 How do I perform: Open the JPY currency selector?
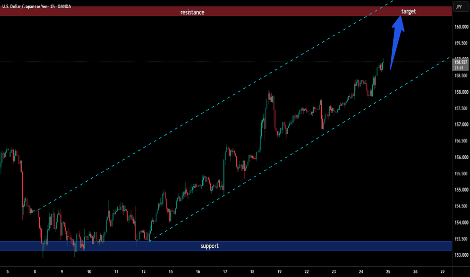(459, 7)
